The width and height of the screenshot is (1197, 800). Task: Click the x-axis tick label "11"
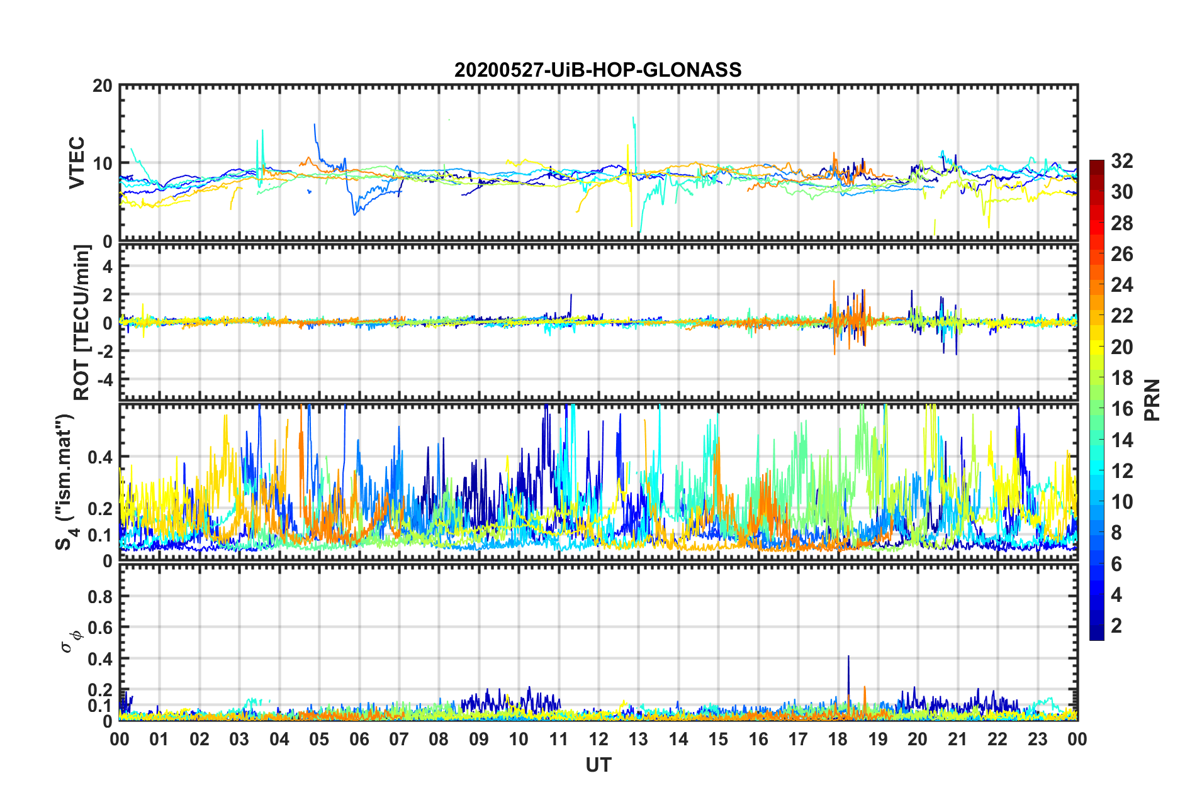coord(559,739)
